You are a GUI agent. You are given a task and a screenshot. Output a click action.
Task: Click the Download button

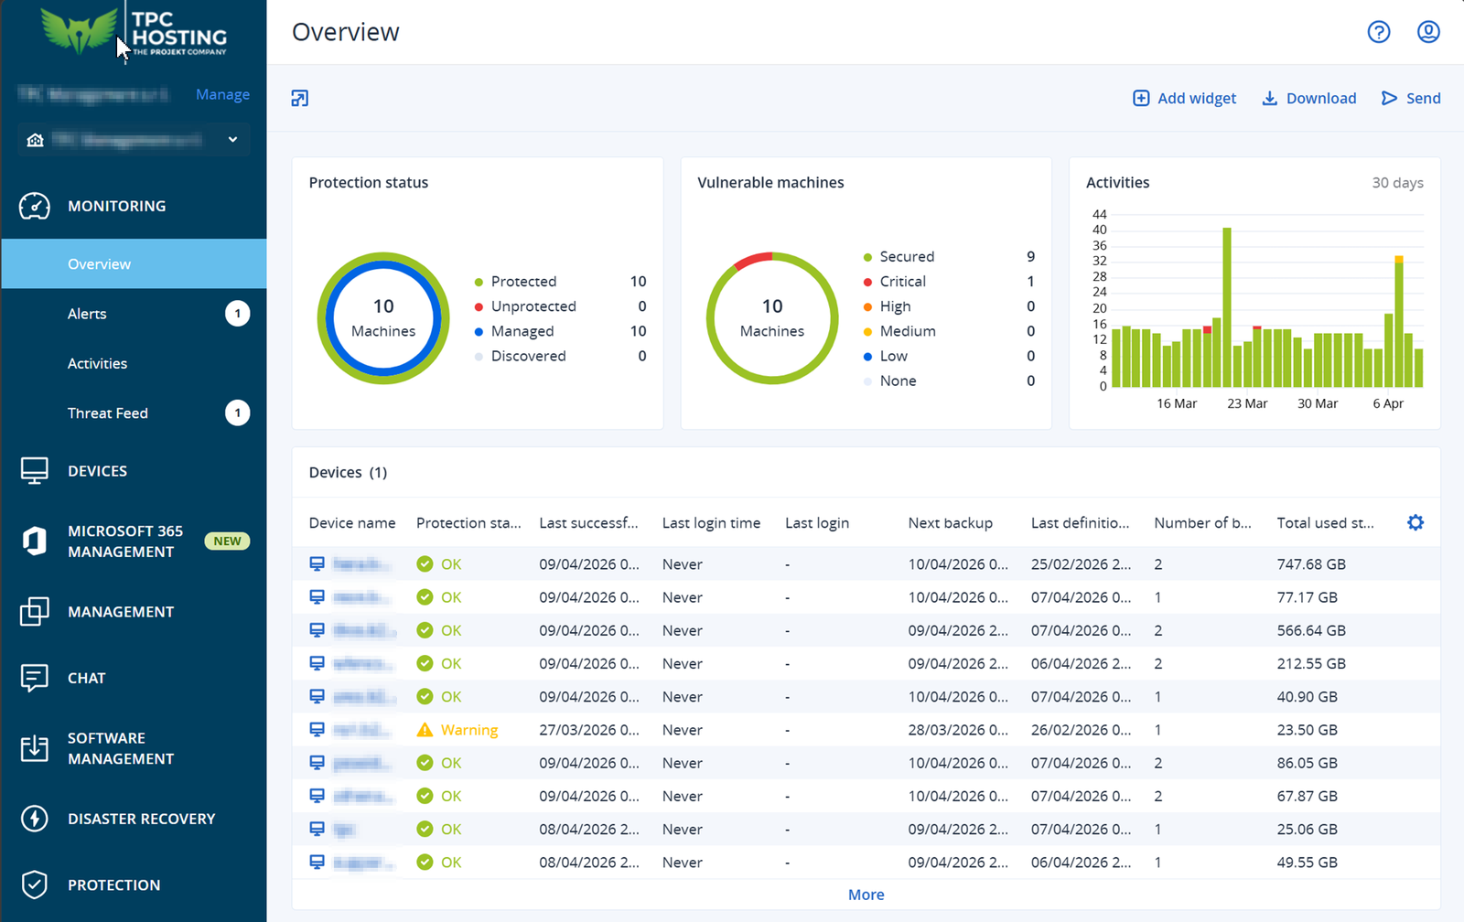click(1308, 99)
